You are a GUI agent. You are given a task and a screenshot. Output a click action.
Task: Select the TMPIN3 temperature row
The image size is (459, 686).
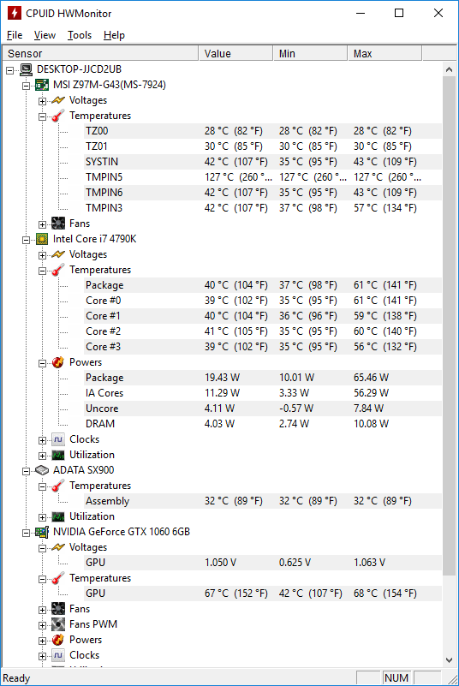coord(263,208)
